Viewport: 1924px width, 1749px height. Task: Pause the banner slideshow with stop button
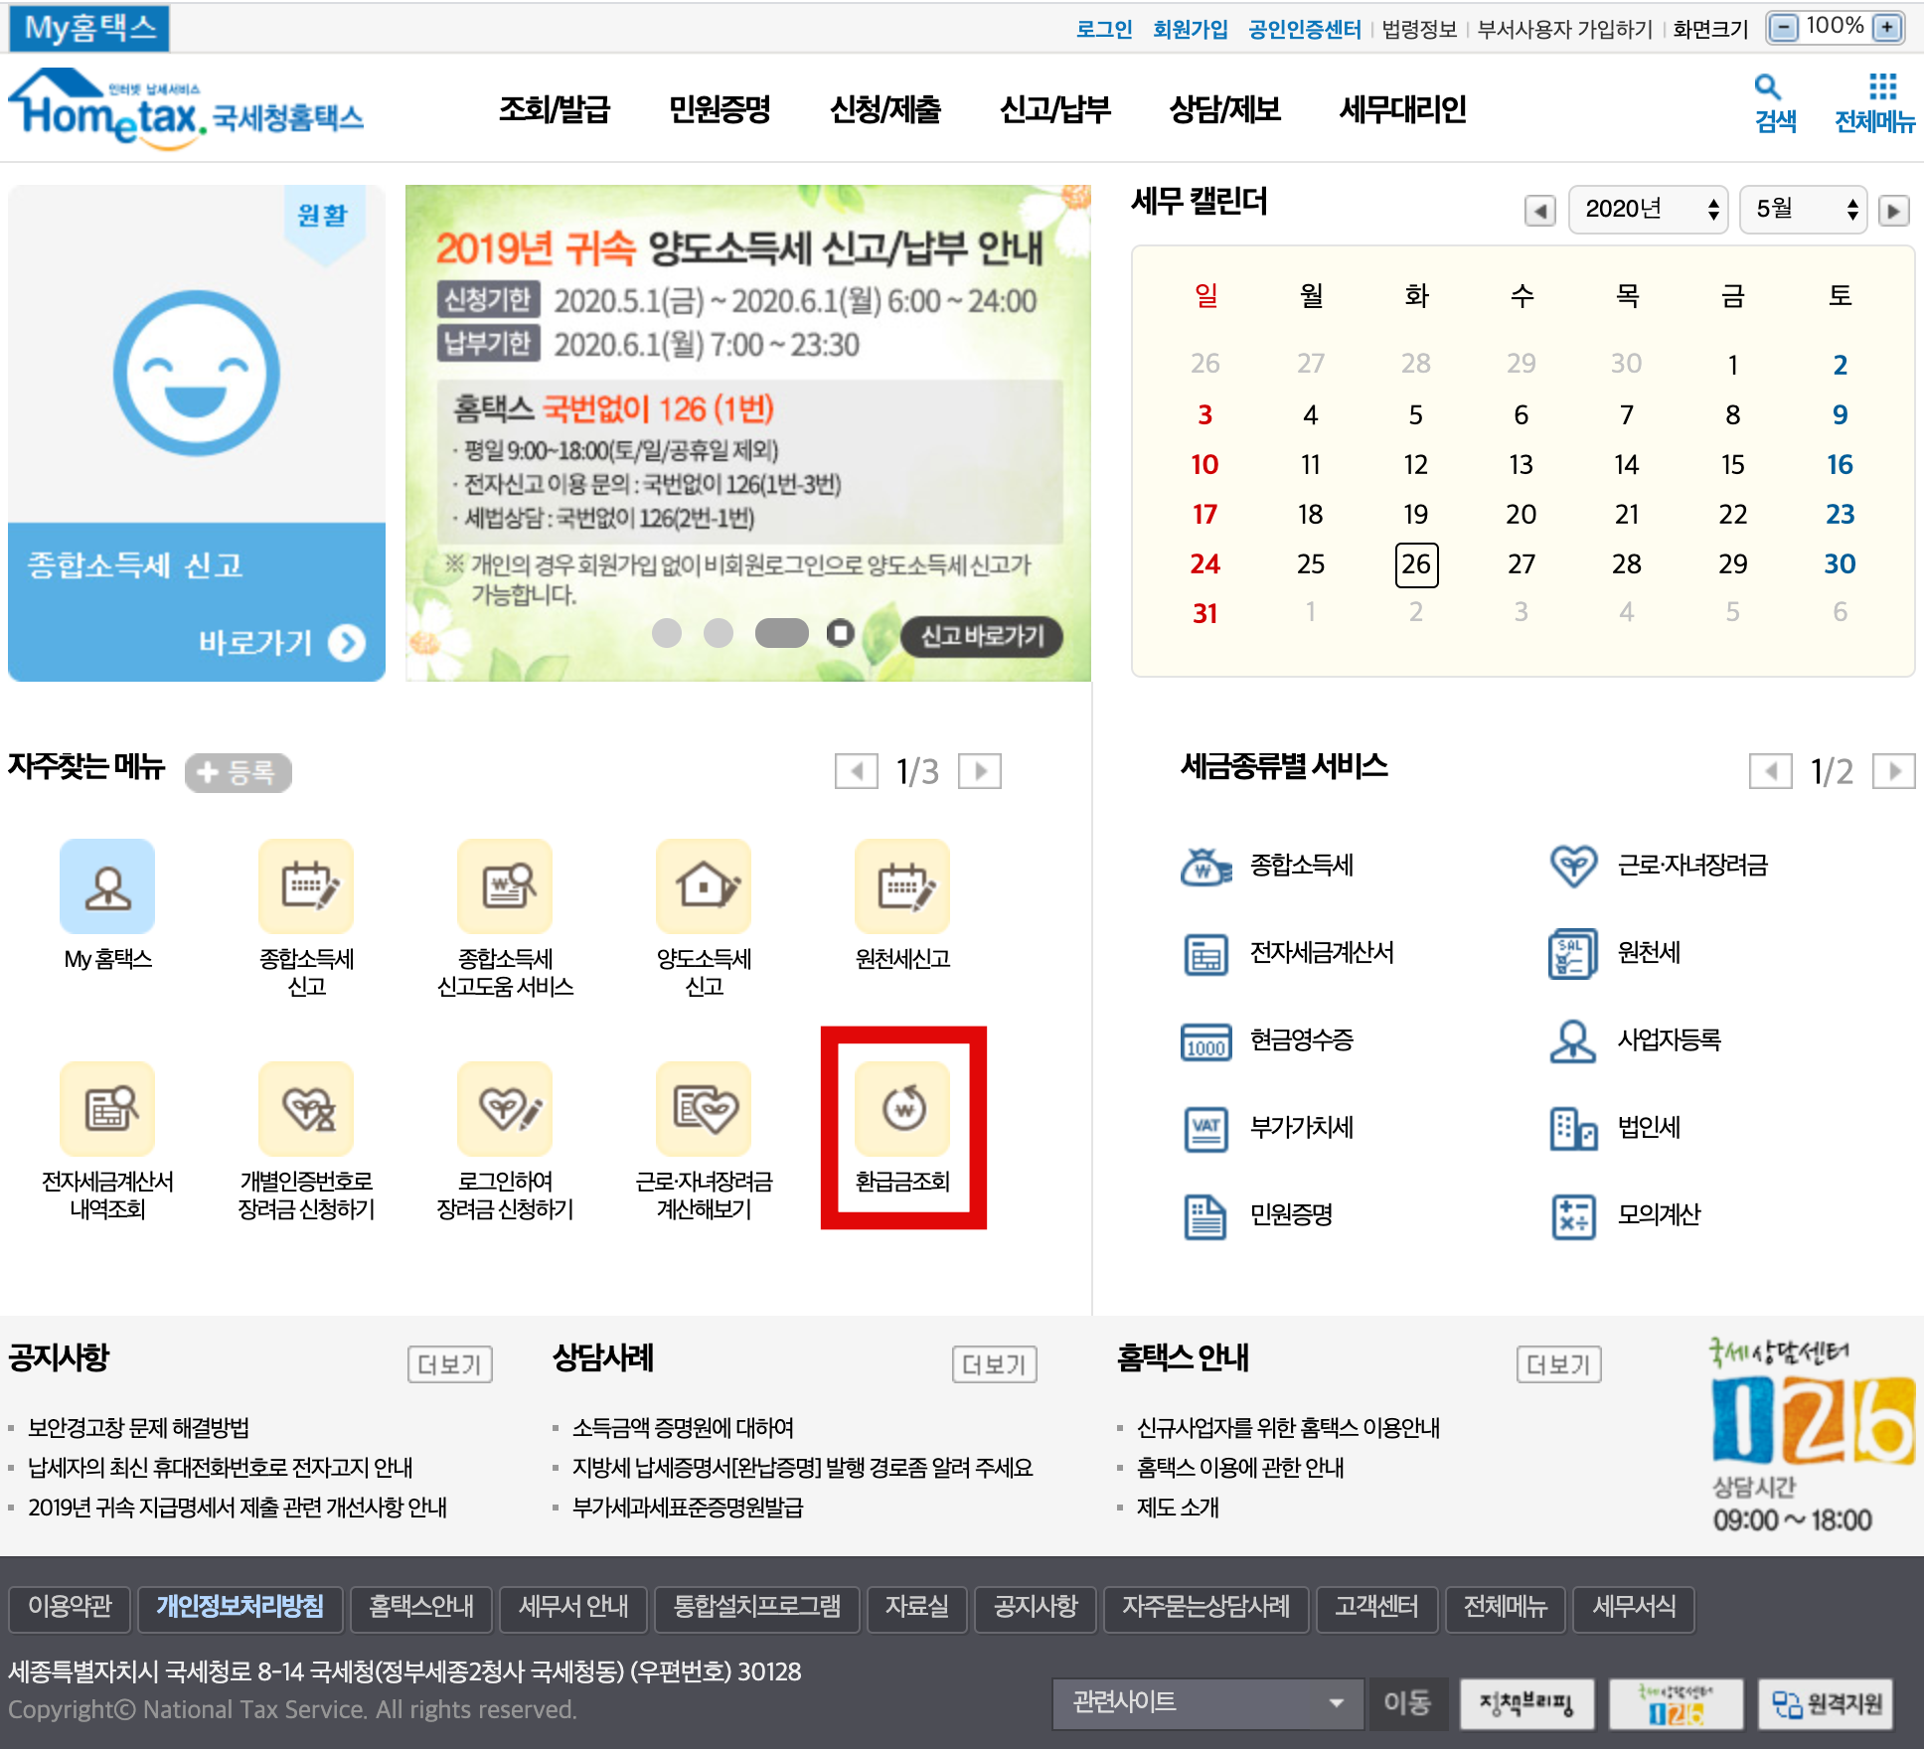[x=841, y=633]
